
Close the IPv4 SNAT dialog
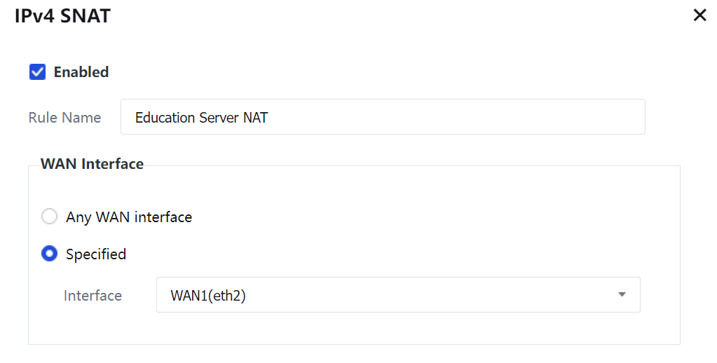click(x=699, y=15)
